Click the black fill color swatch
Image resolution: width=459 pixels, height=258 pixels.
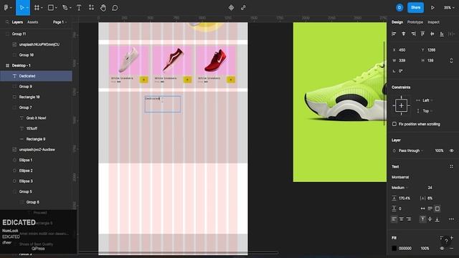pos(394,249)
